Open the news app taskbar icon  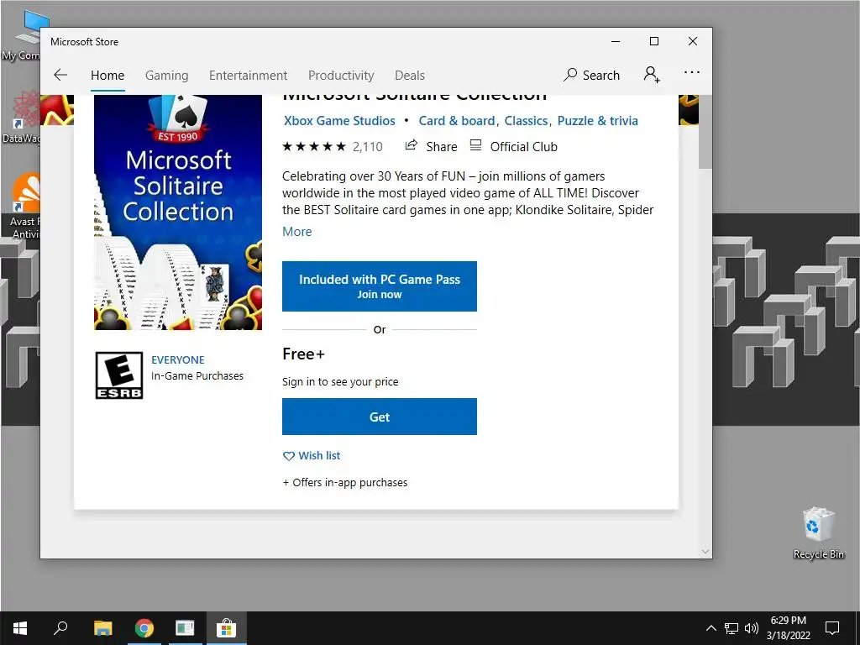coord(185,628)
